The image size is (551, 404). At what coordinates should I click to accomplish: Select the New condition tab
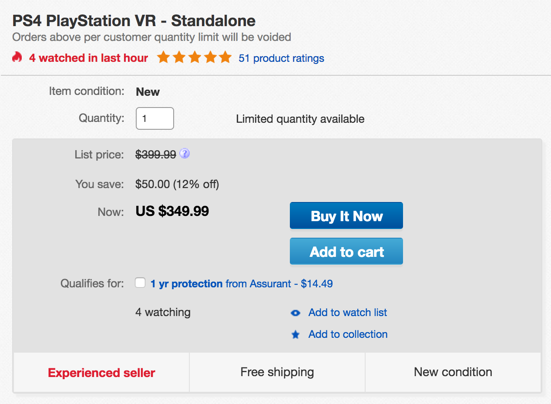pyautogui.click(x=453, y=372)
